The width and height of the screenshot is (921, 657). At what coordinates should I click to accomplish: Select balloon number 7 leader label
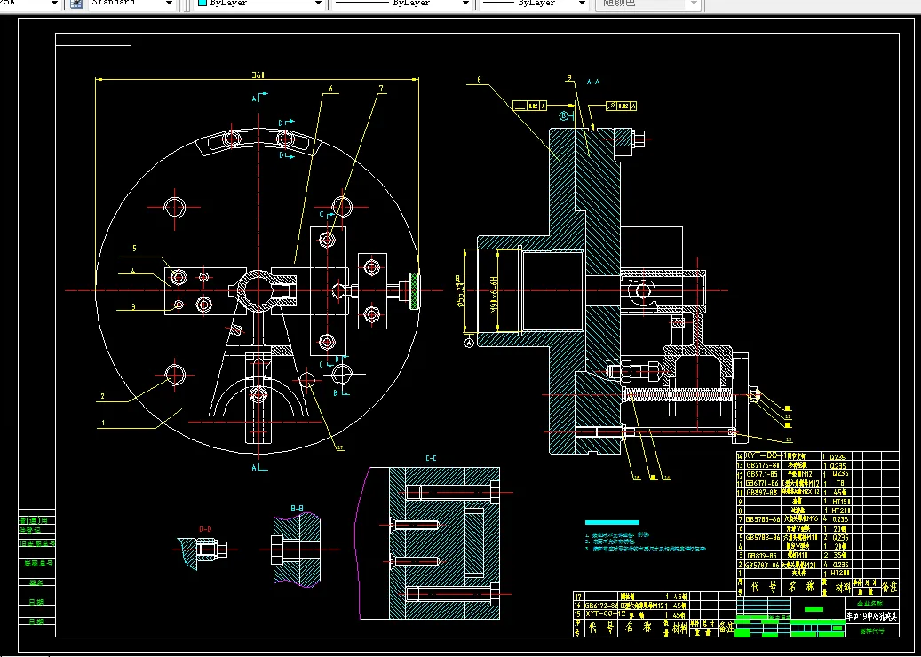[381, 89]
